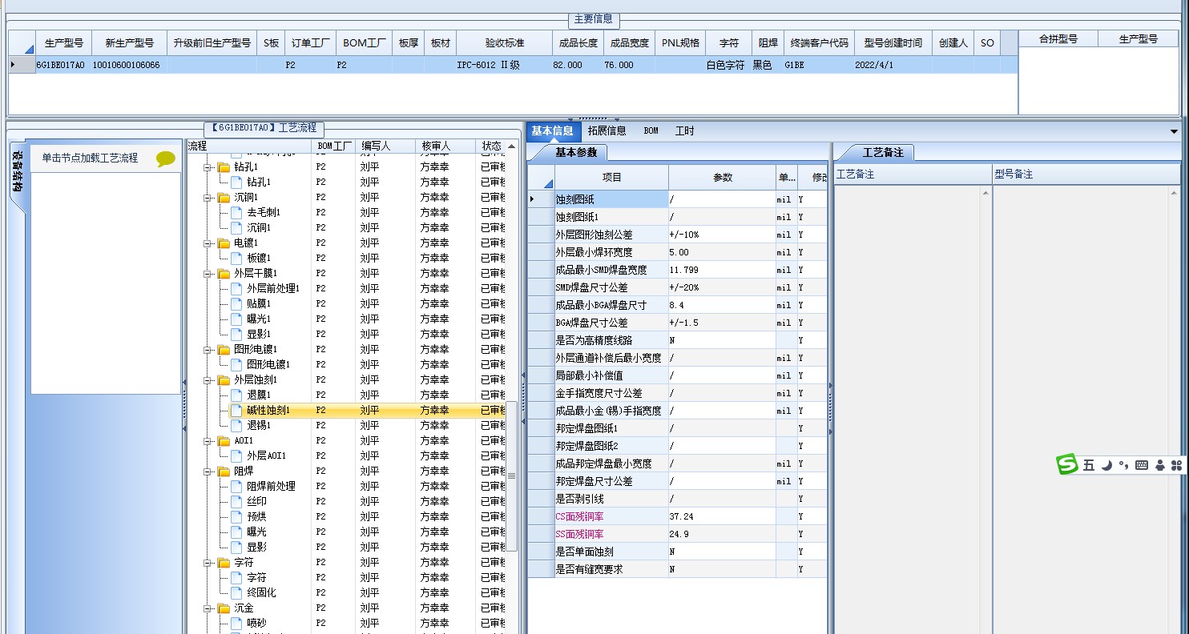
Task: Click the folder icon of 电镀1
Action: 224,243
